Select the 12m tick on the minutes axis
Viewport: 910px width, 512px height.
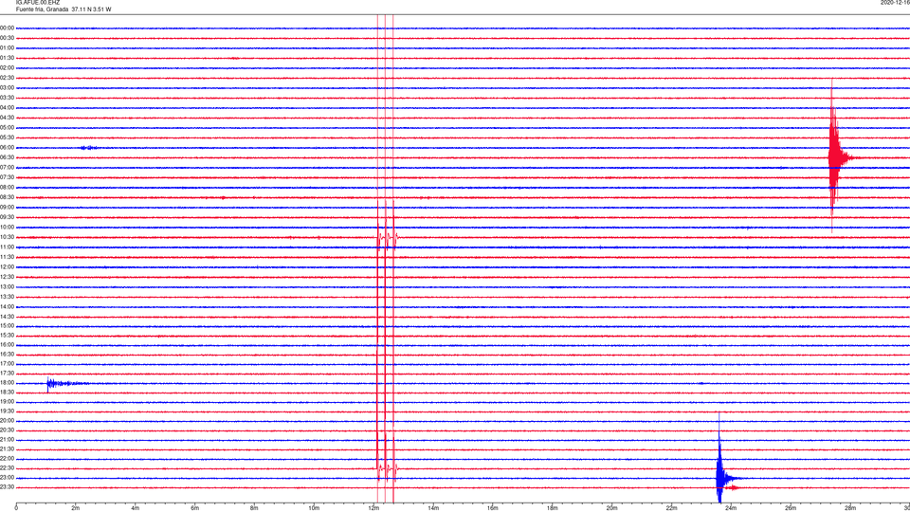pos(373,508)
